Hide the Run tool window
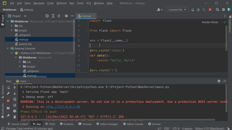Screen dimensions: 232x130 (x=225, y=81)
